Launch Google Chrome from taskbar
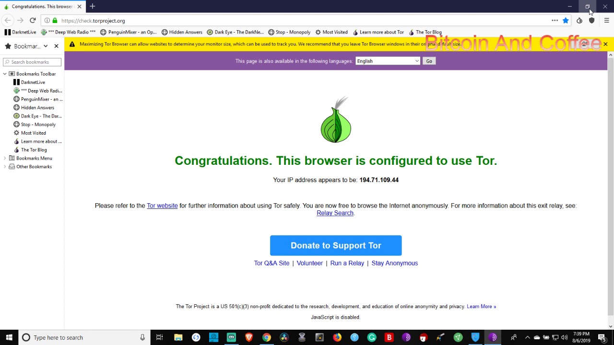The width and height of the screenshot is (614, 345). pyautogui.click(x=266, y=337)
